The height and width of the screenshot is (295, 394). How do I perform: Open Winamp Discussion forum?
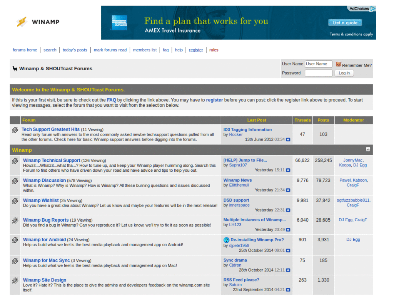pos(45,181)
